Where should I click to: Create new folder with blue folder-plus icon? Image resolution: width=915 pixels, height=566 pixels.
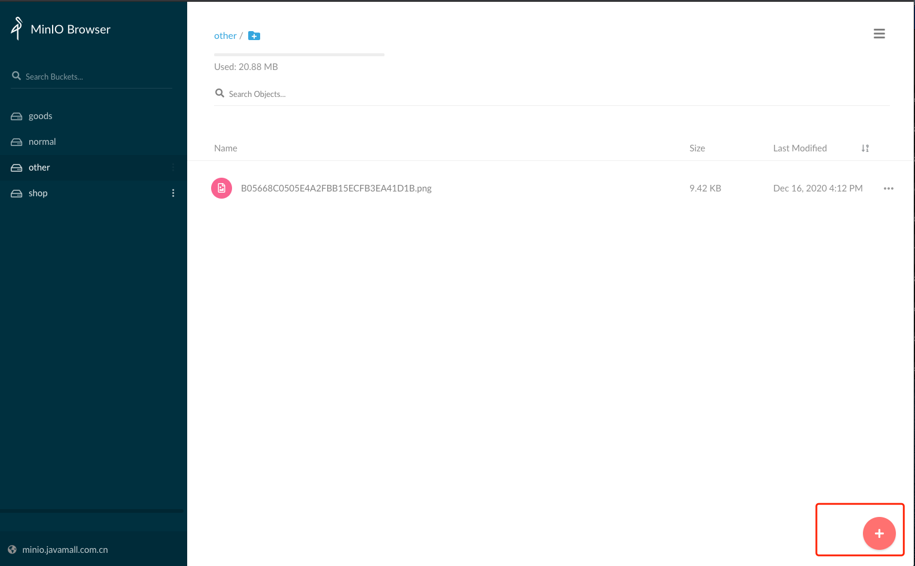tap(254, 36)
